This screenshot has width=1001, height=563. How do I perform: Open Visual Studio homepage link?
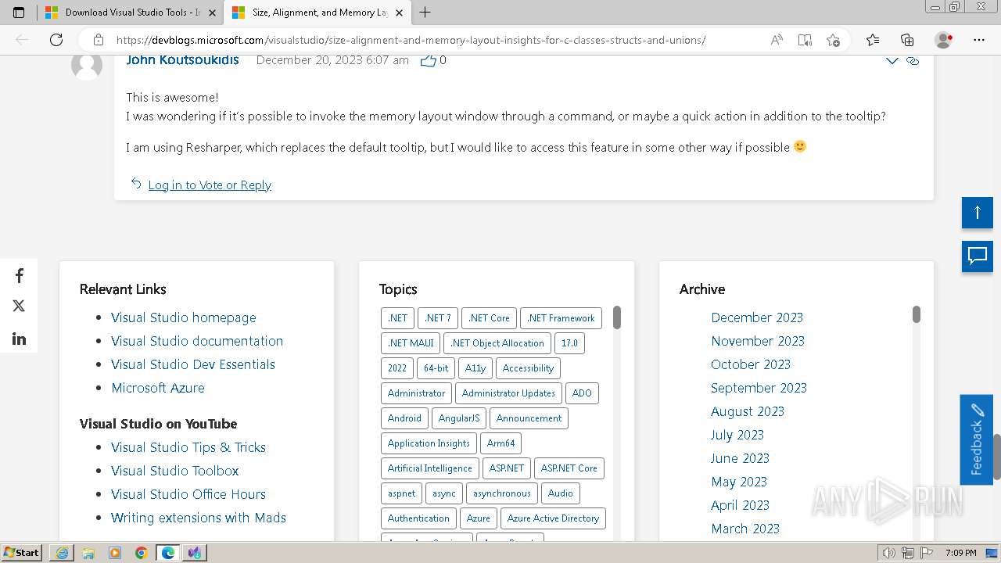tap(183, 317)
